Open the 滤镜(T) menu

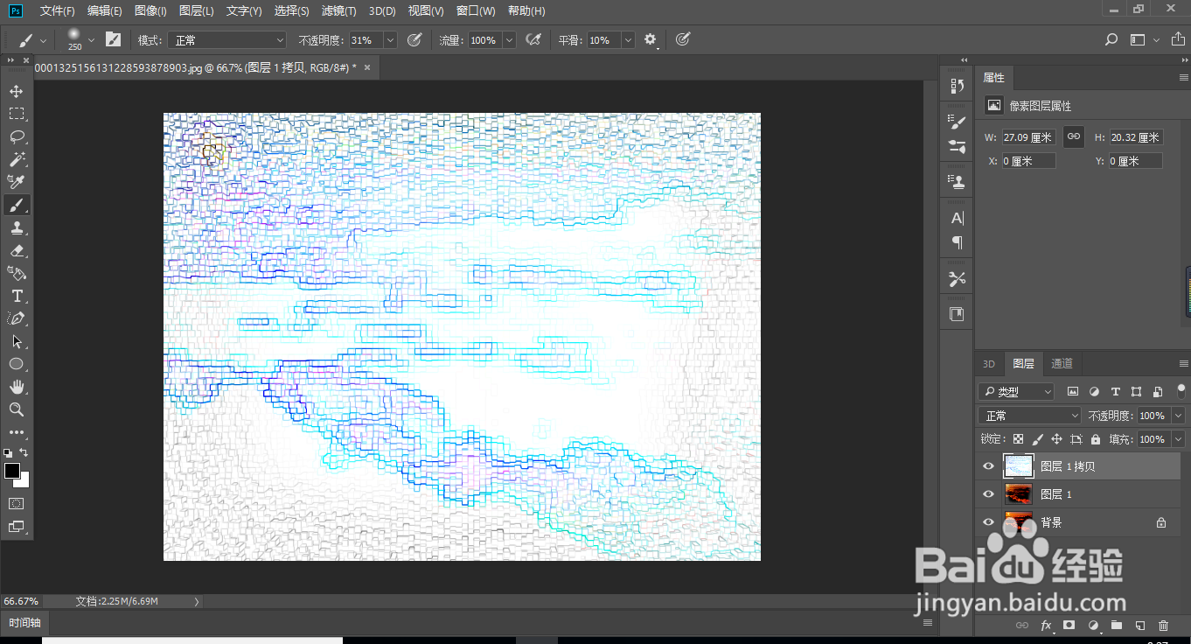pos(338,10)
